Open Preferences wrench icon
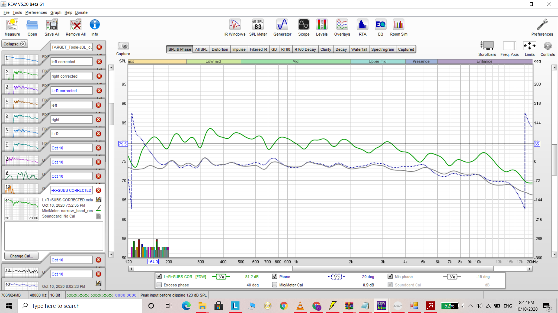 (x=542, y=28)
